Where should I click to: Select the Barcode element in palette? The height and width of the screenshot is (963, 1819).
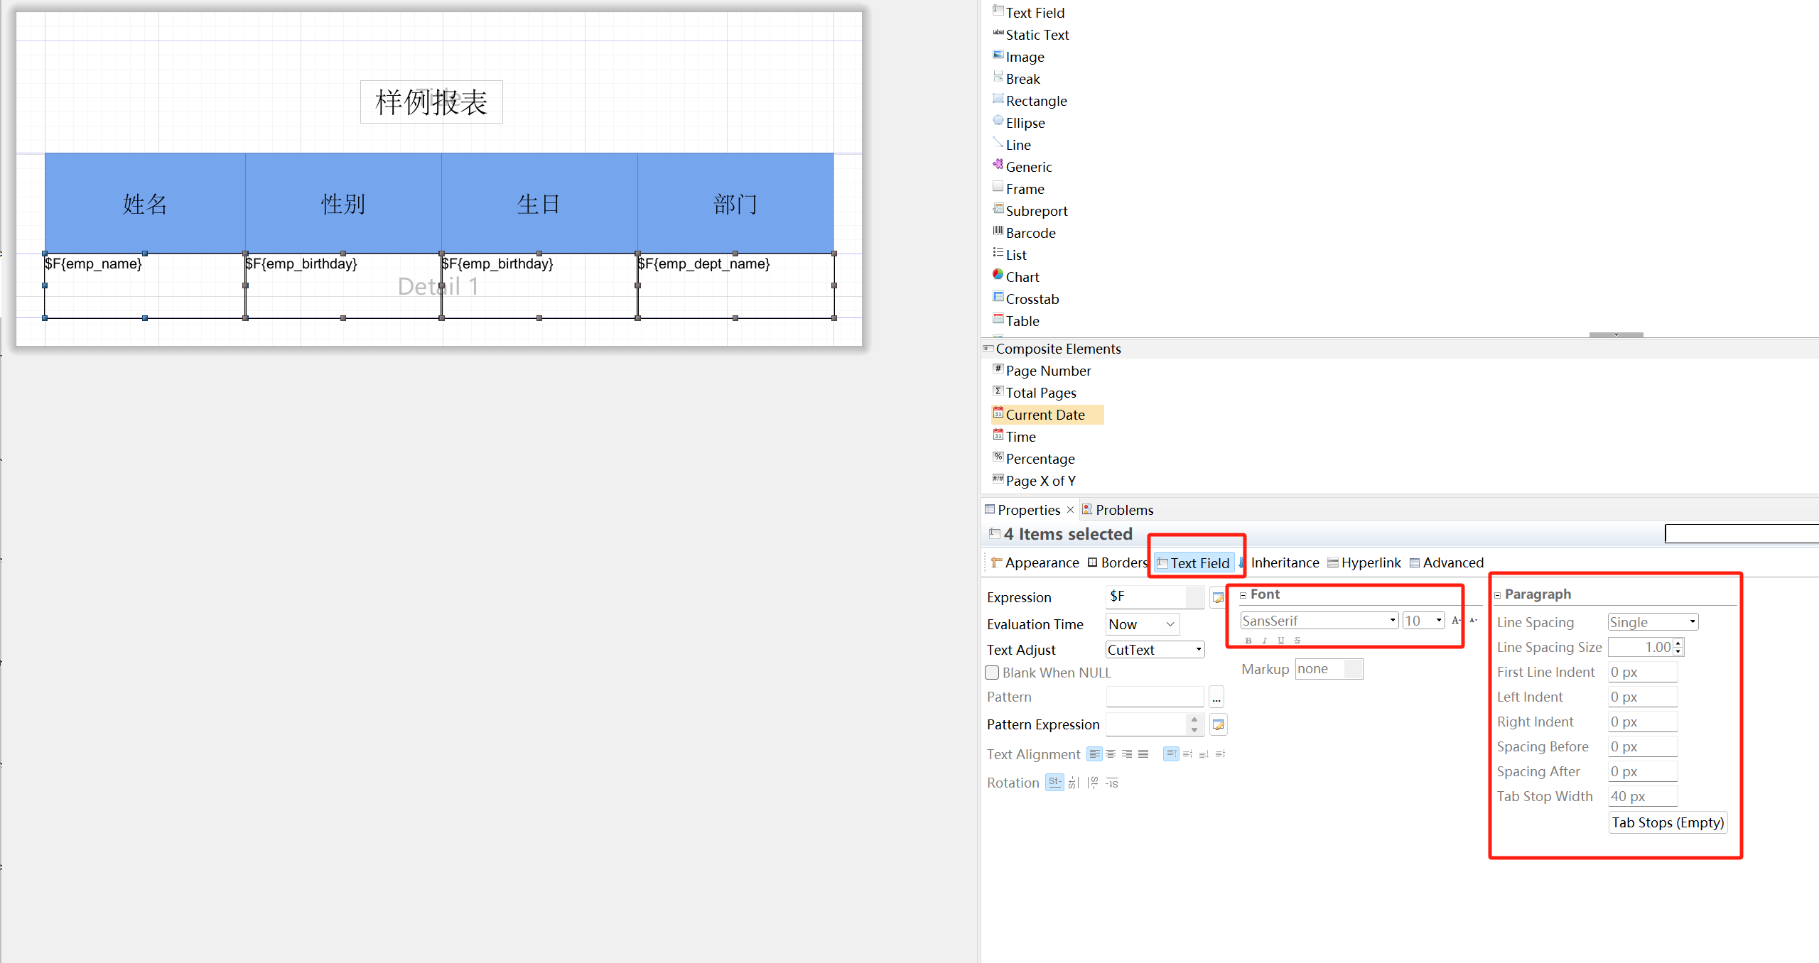coord(1030,233)
